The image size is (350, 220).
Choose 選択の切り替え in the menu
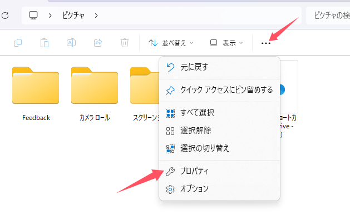[x=219, y=148]
